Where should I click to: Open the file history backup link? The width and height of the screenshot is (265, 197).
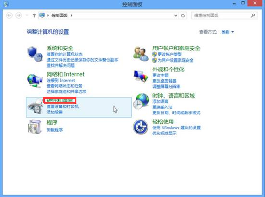tap(82, 60)
